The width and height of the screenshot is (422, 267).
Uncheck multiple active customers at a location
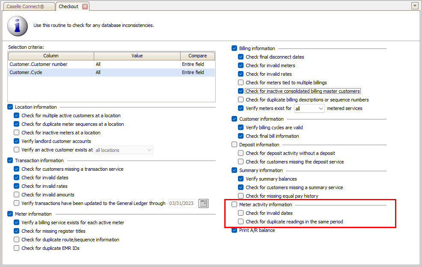click(17, 116)
